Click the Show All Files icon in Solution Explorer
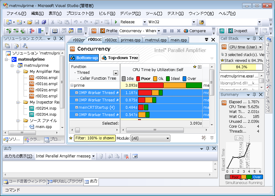275x196 pixels. pos(16,46)
